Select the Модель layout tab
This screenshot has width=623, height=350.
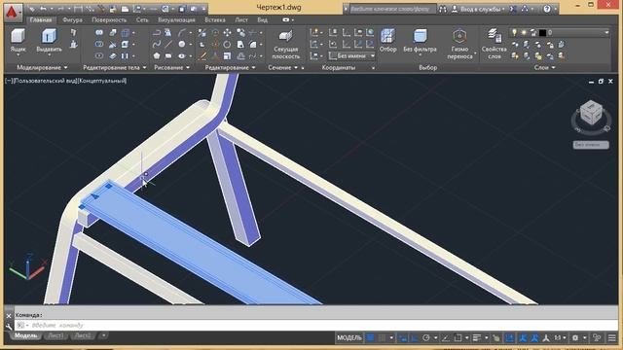[x=25, y=335]
